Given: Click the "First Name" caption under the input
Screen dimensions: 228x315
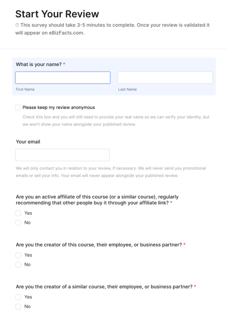Looking at the screenshot, I should click(25, 89).
